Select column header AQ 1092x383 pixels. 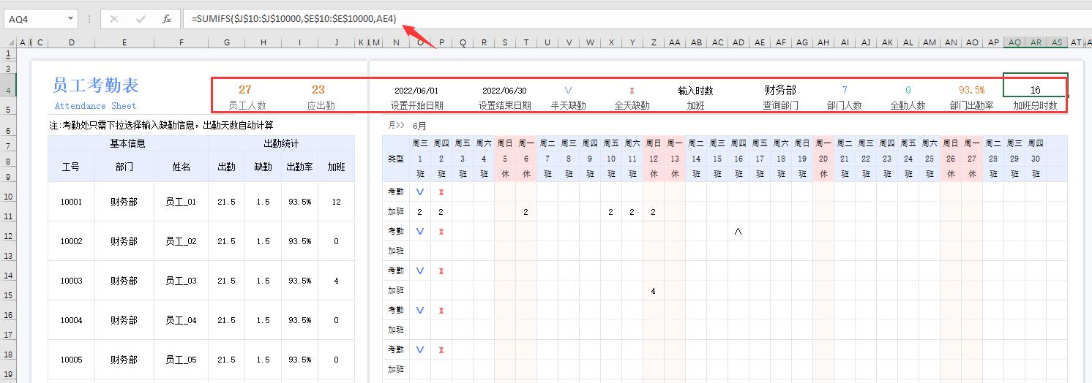1014,43
